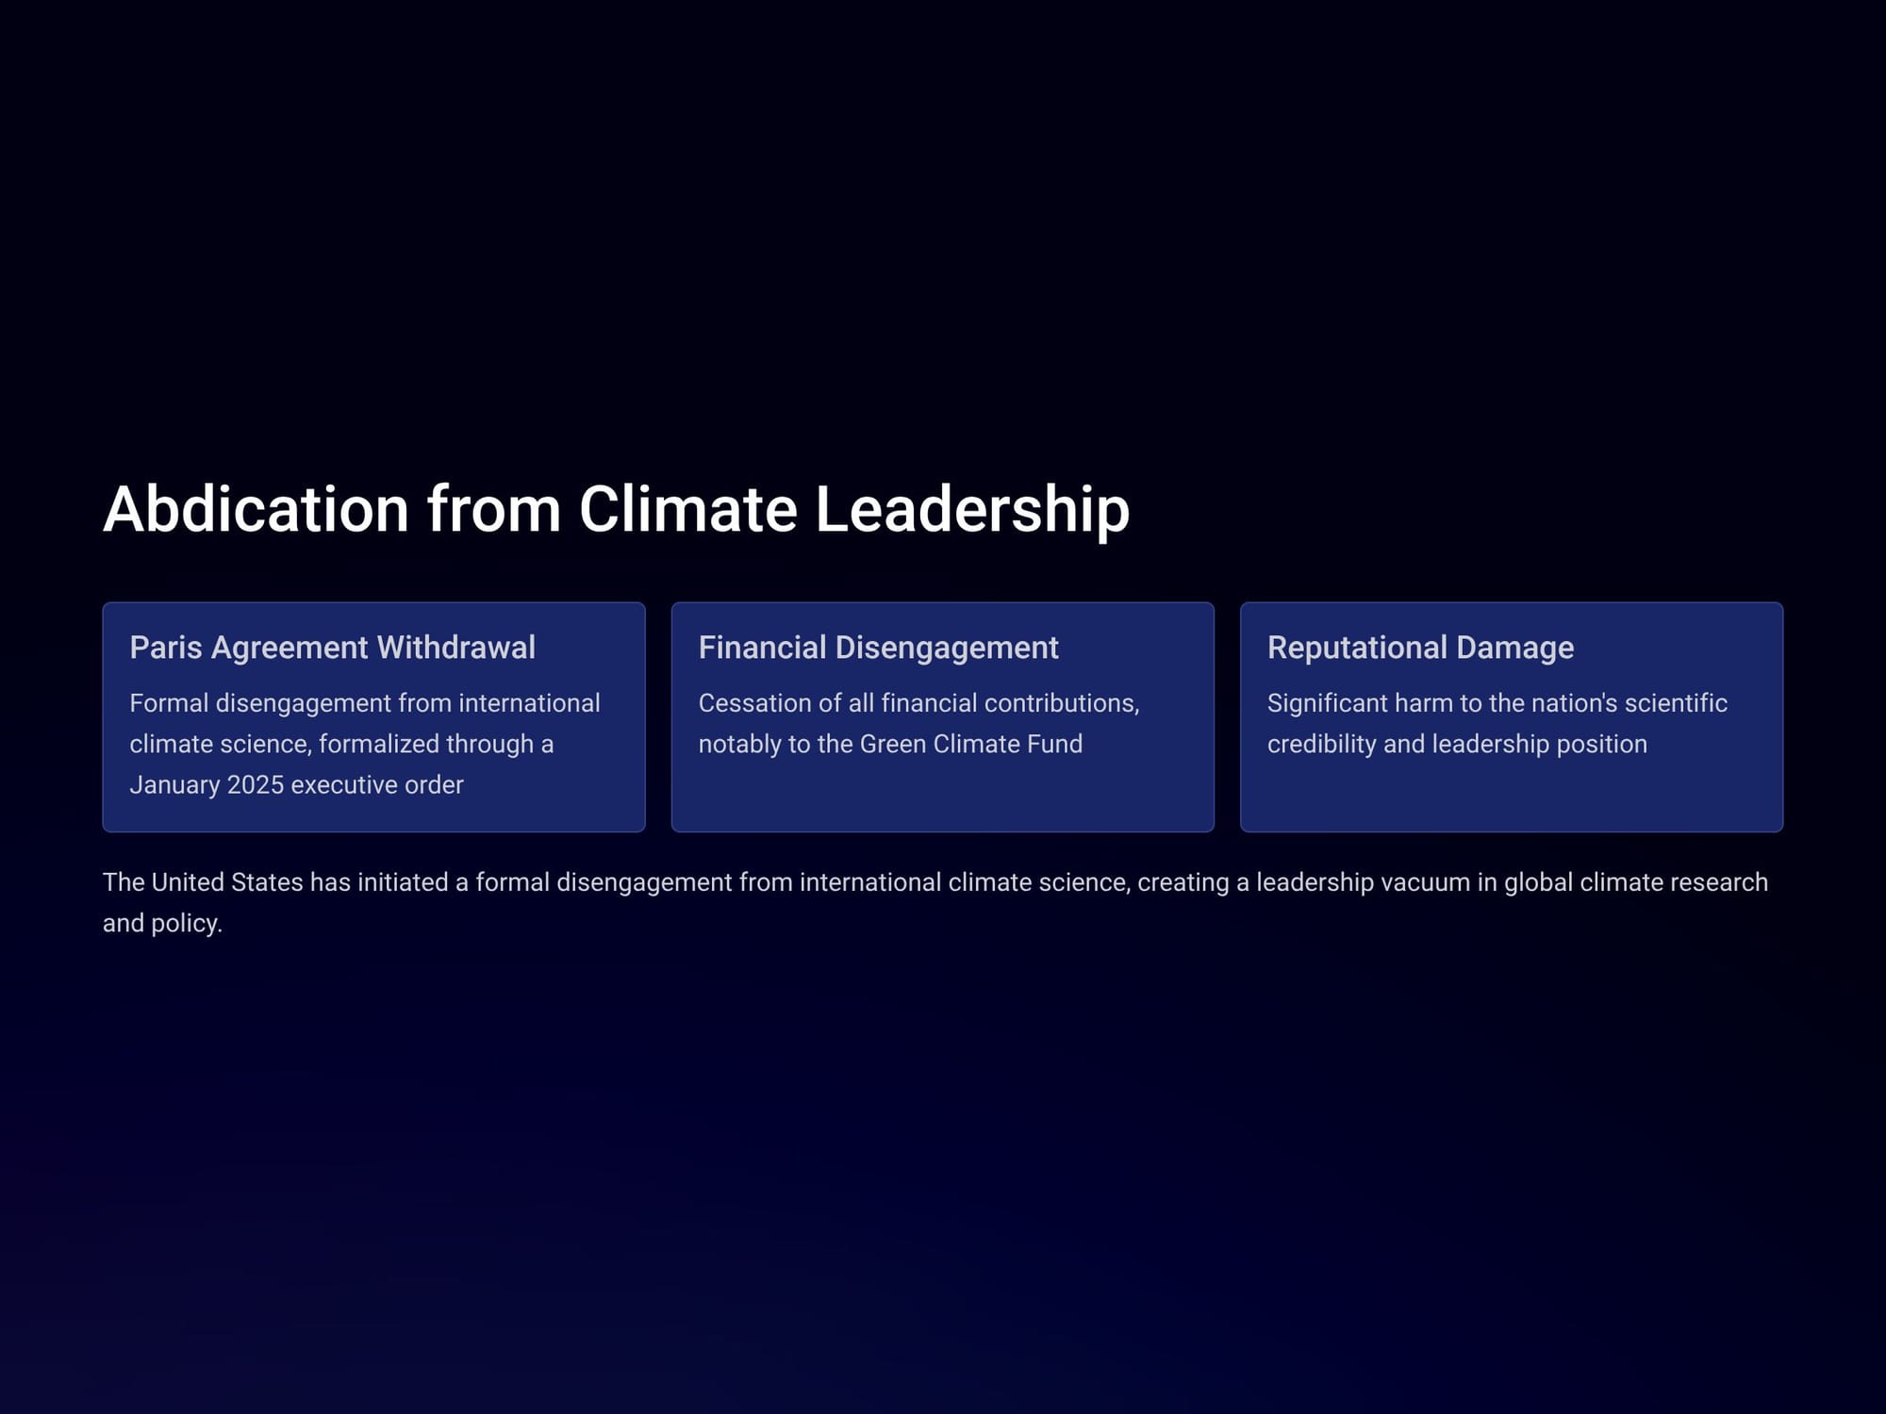Click the 'The United States has initiated' paragraph
This screenshot has height=1414, width=1886.
(x=935, y=902)
